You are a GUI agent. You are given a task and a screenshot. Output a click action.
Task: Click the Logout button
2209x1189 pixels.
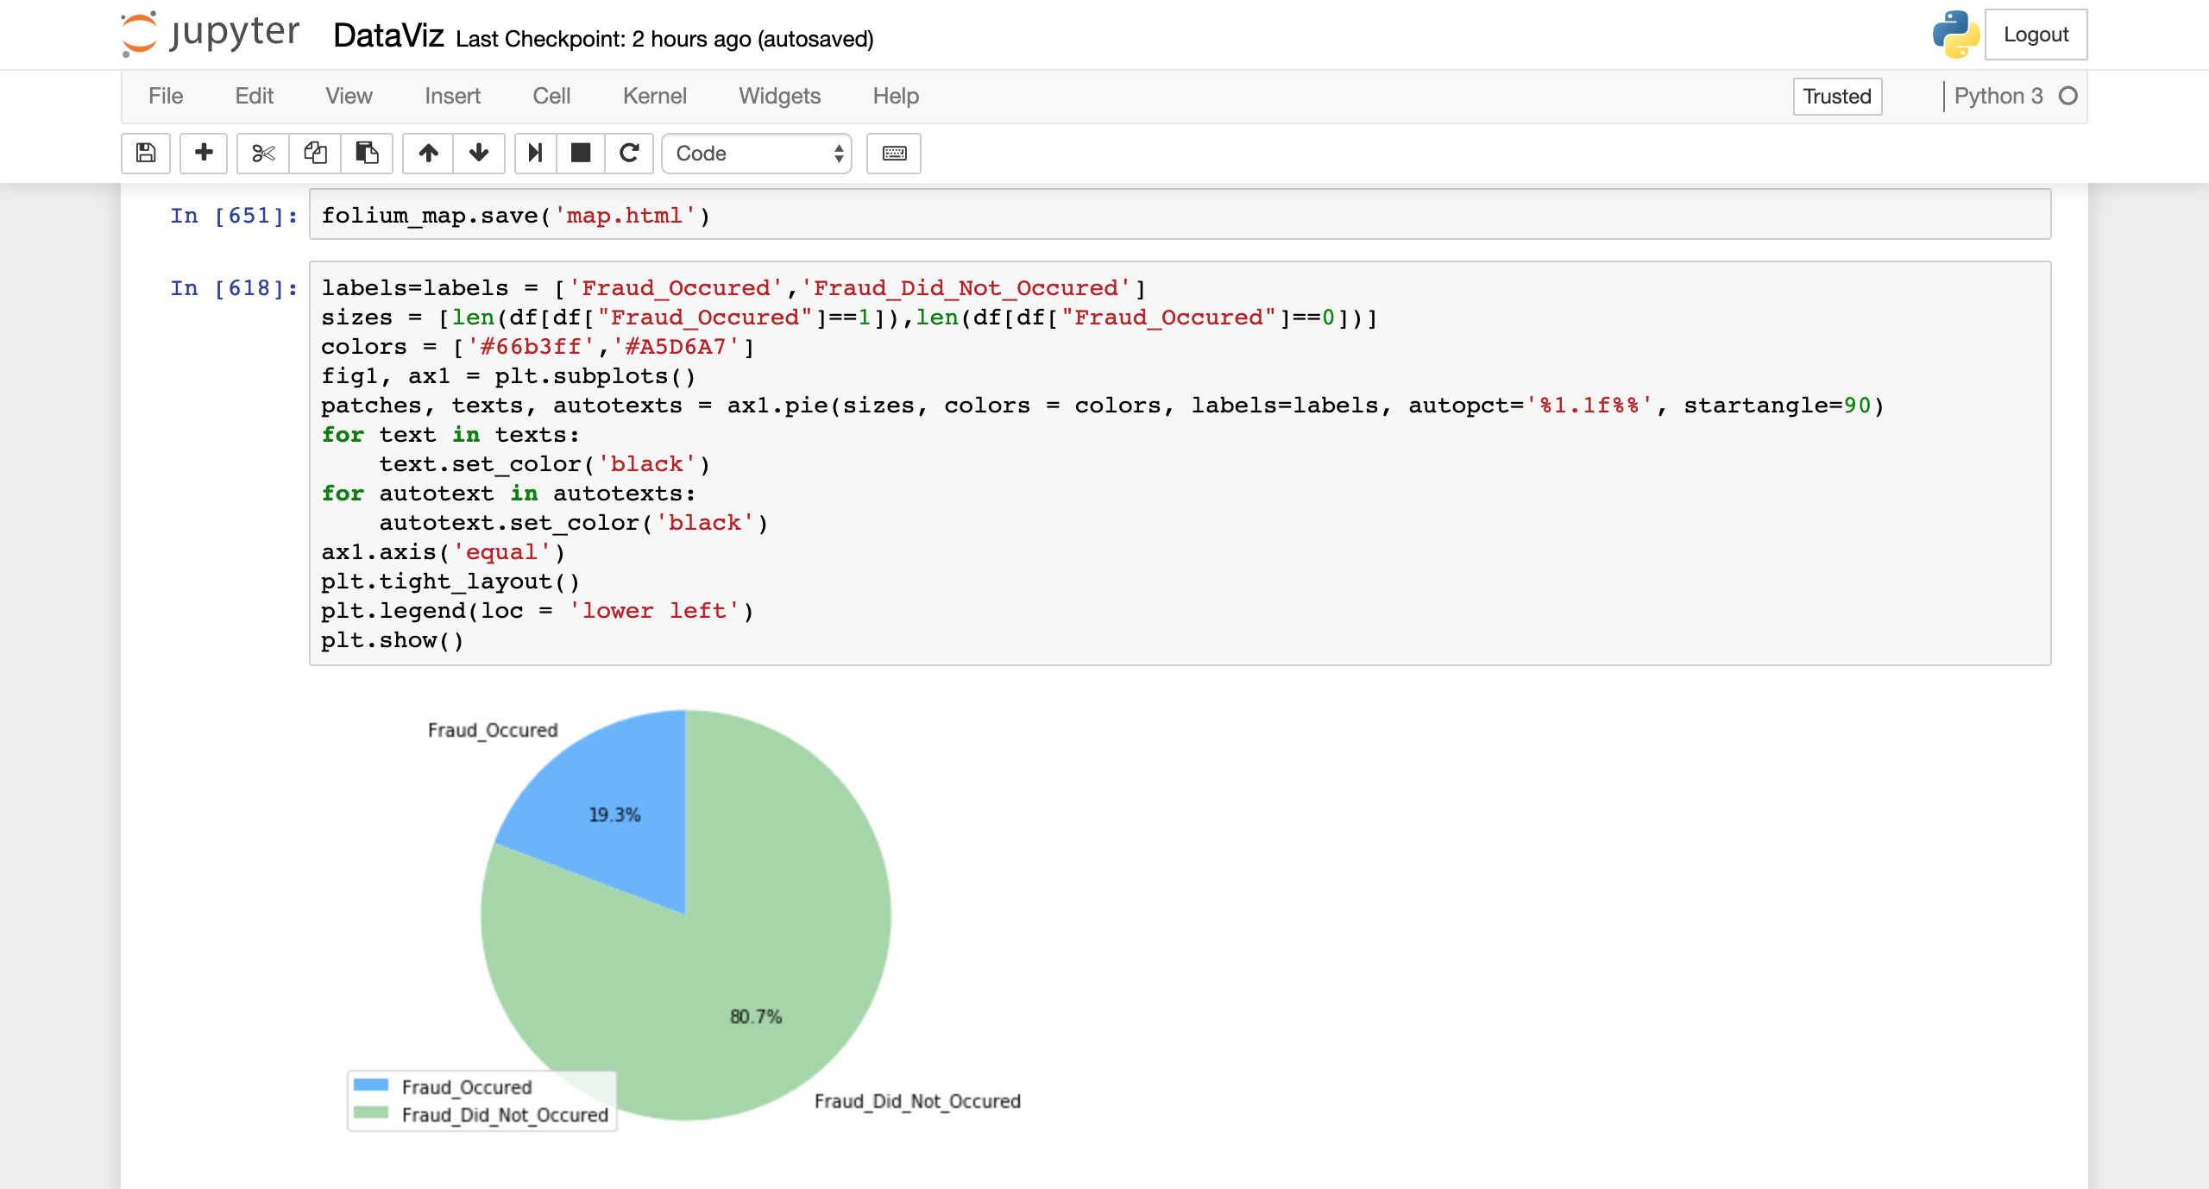pos(2036,35)
